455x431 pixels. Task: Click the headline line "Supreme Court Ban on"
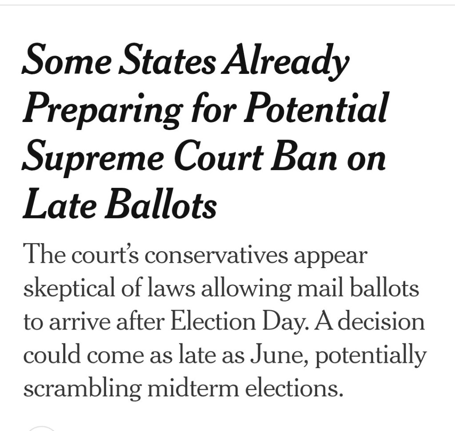[x=204, y=157]
